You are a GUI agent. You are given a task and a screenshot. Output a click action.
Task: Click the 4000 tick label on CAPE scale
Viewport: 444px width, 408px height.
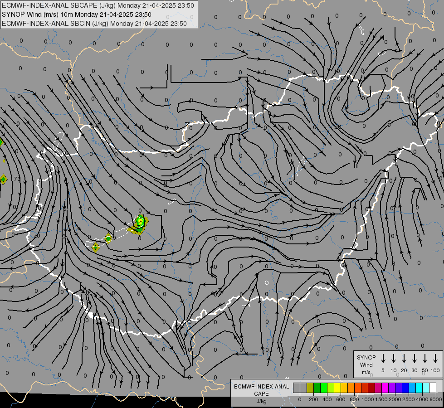(x=422, y=399)
